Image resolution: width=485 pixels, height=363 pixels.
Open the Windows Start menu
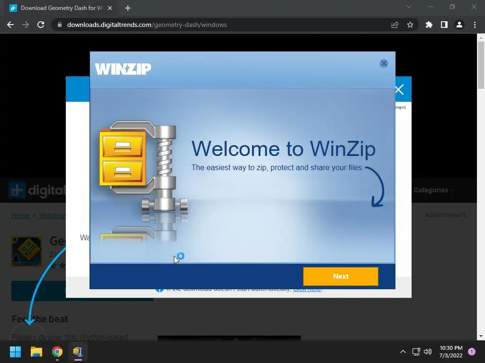(15, 352)
